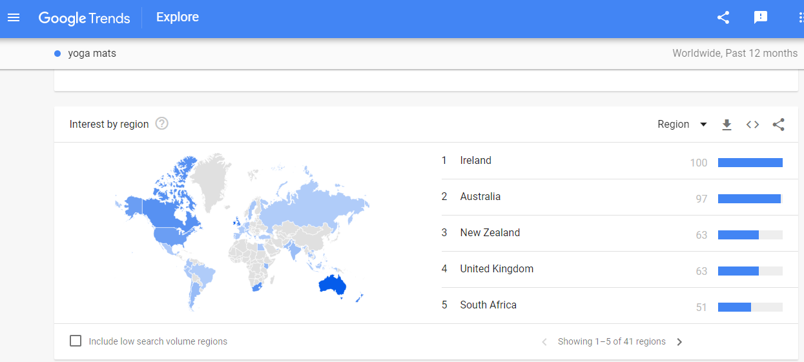This screenshot has width=804, height=362.
Task: Download the Interest by region CSV
Action: [x=727, y=125]
